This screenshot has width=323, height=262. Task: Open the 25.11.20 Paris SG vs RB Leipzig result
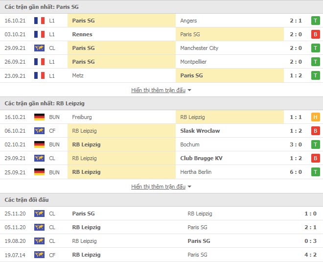(161, 214)
